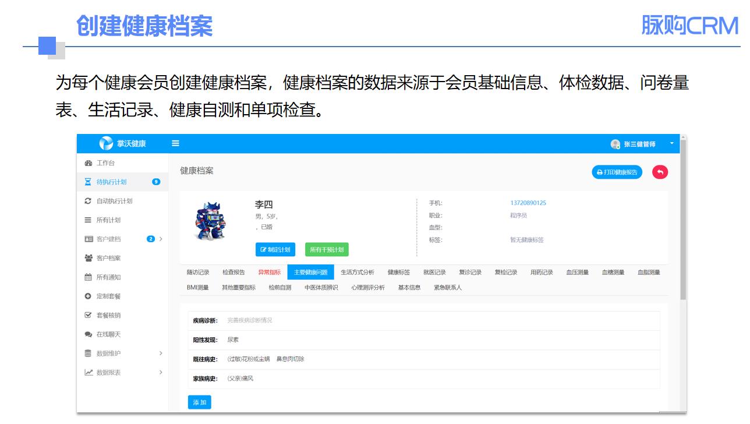The image size is (750, 424).
Task: Open 工作台 dashboard in sidebar
Action: [105, 163]
